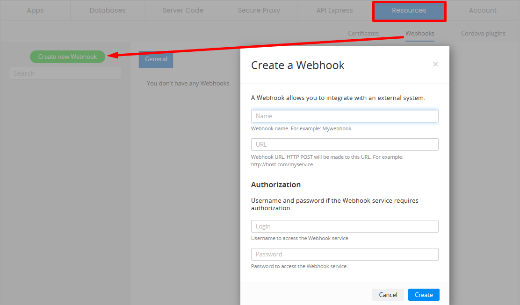Focus the Login input field
This screenshot has height=305, width=520.
pos(345,227)
